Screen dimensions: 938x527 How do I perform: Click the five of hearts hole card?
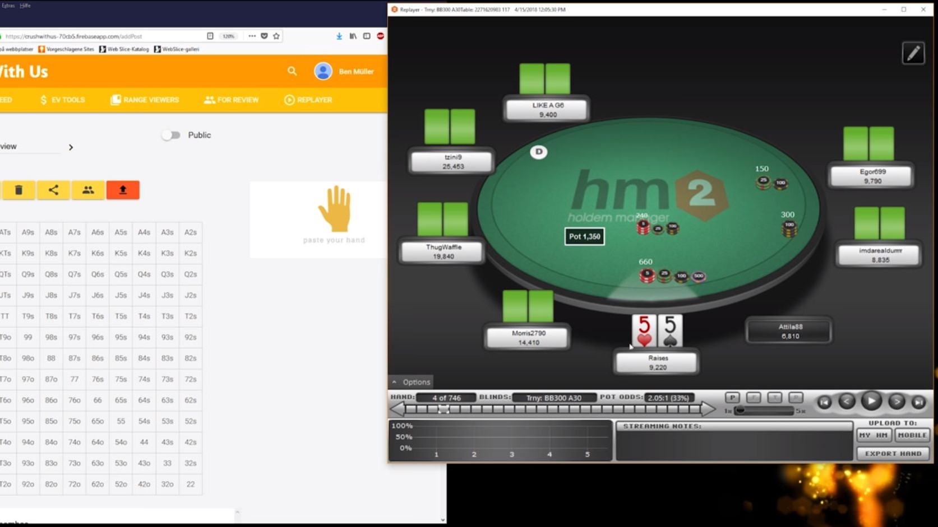point(644,331)
